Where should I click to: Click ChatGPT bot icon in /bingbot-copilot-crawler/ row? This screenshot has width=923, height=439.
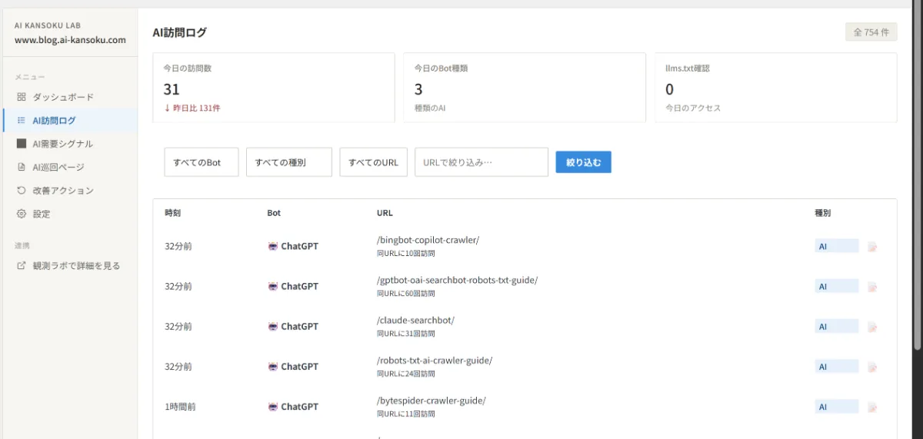[x=272, y=246]
